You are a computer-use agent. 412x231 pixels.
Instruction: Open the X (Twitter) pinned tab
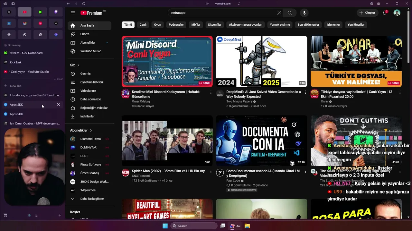click(x=9, y=12)
